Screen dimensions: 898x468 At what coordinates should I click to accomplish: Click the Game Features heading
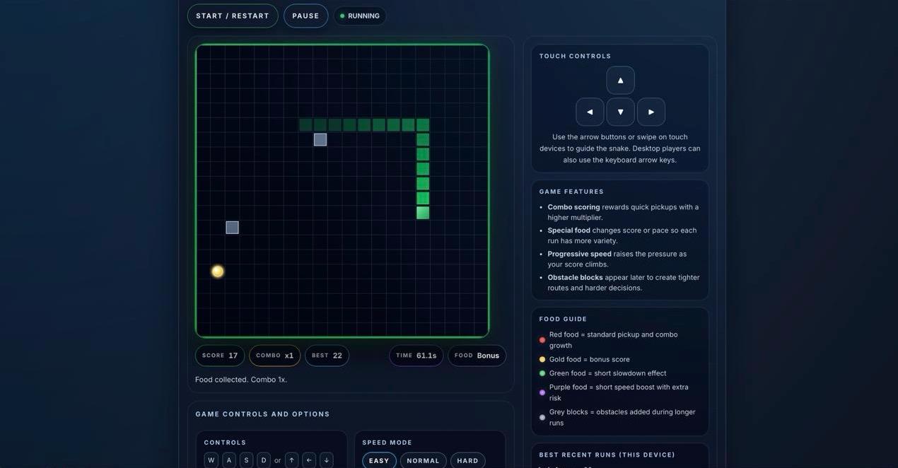[x=571, y=192]
